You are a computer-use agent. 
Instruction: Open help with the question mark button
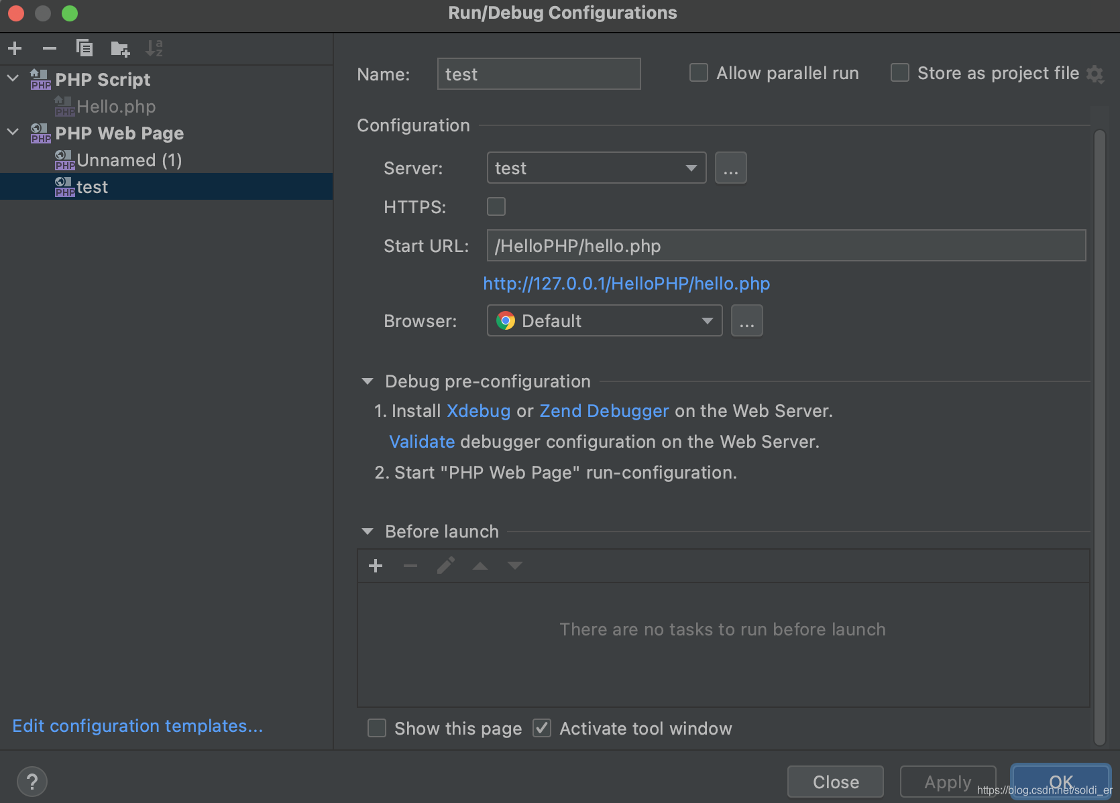[x=32, y=782]
